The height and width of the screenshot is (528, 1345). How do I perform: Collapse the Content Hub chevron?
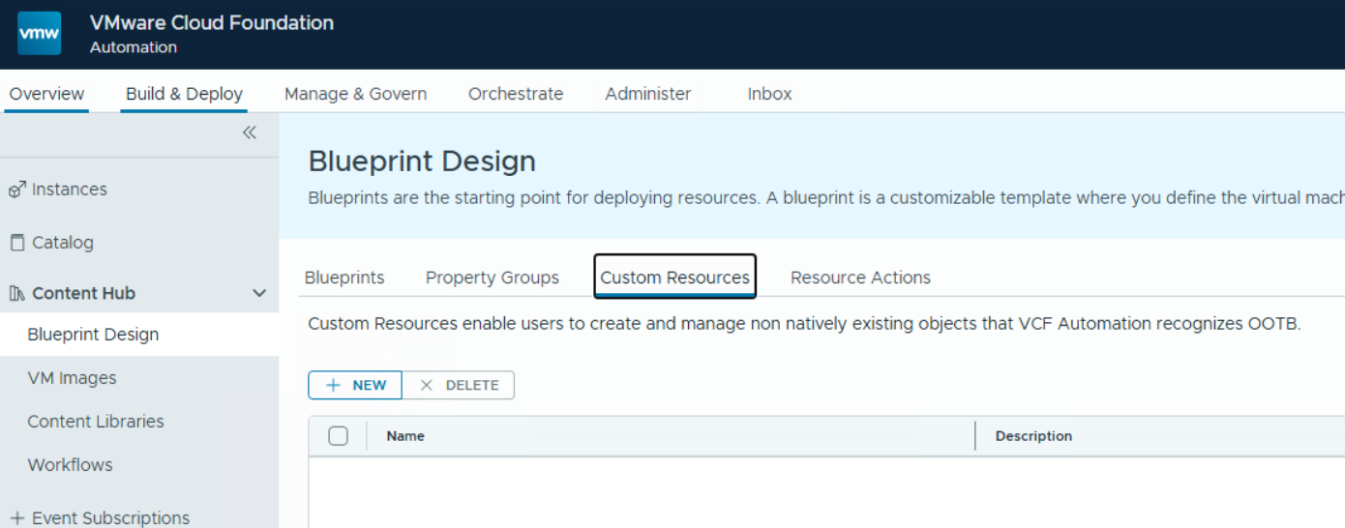[x=259, y=293]
